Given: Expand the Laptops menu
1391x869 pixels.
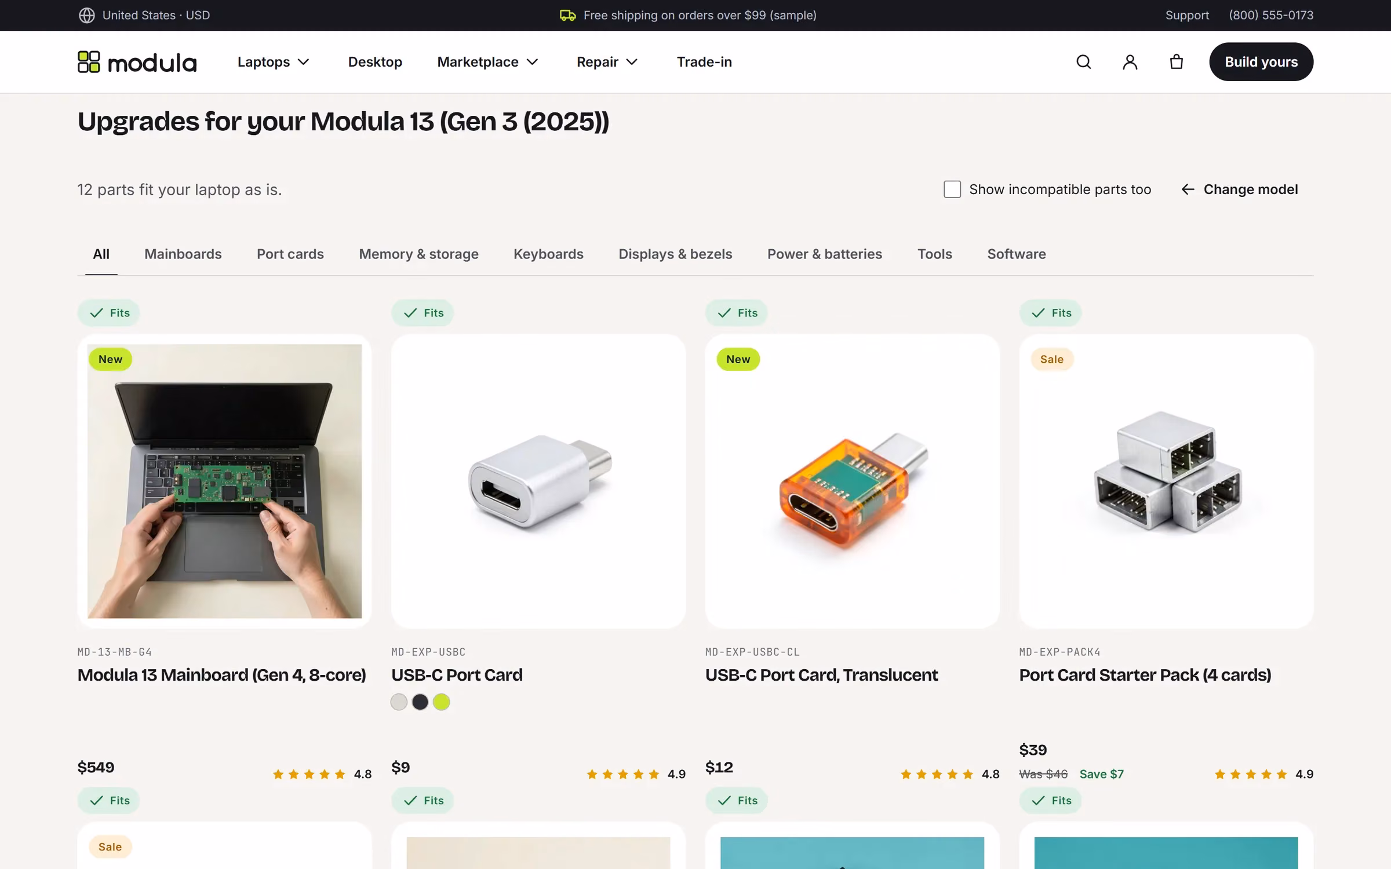Looking at the screenshot, I should coord(273,62).
